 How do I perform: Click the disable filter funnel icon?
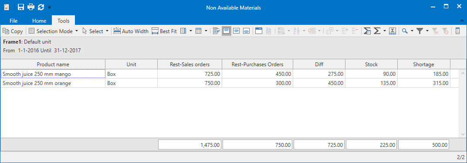[x=445, y=31]
